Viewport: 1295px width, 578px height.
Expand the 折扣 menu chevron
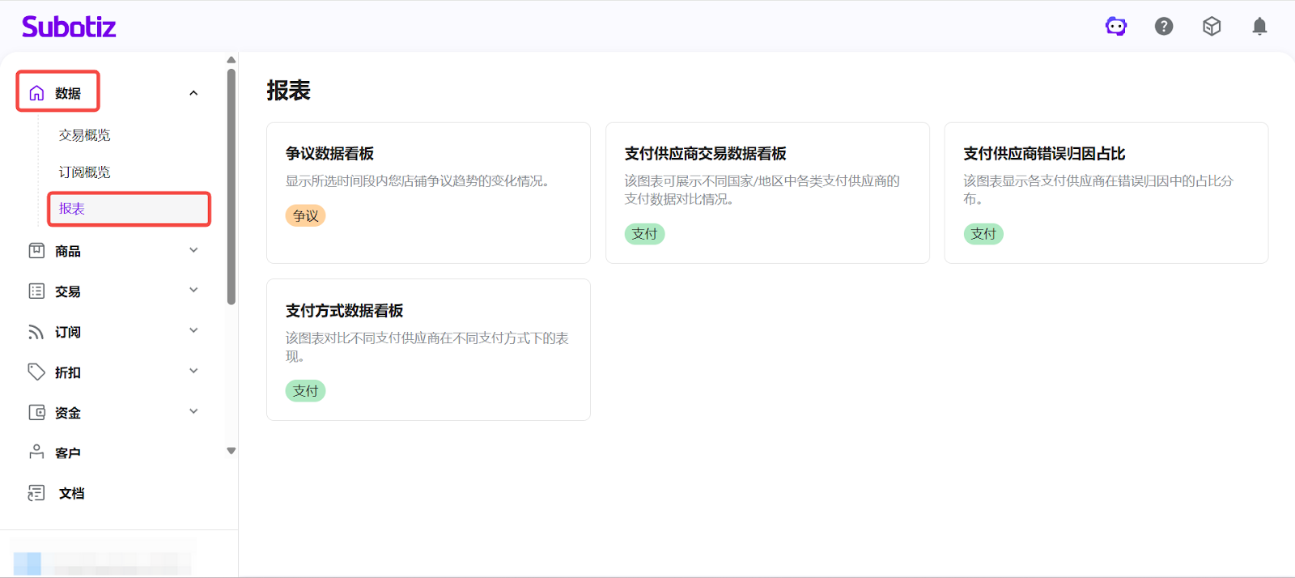pos(193,372)
